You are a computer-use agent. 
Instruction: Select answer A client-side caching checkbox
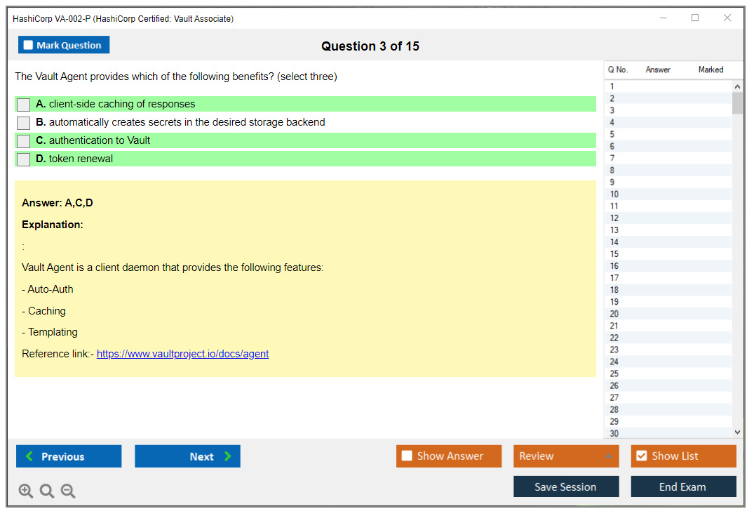pos(24,105)
